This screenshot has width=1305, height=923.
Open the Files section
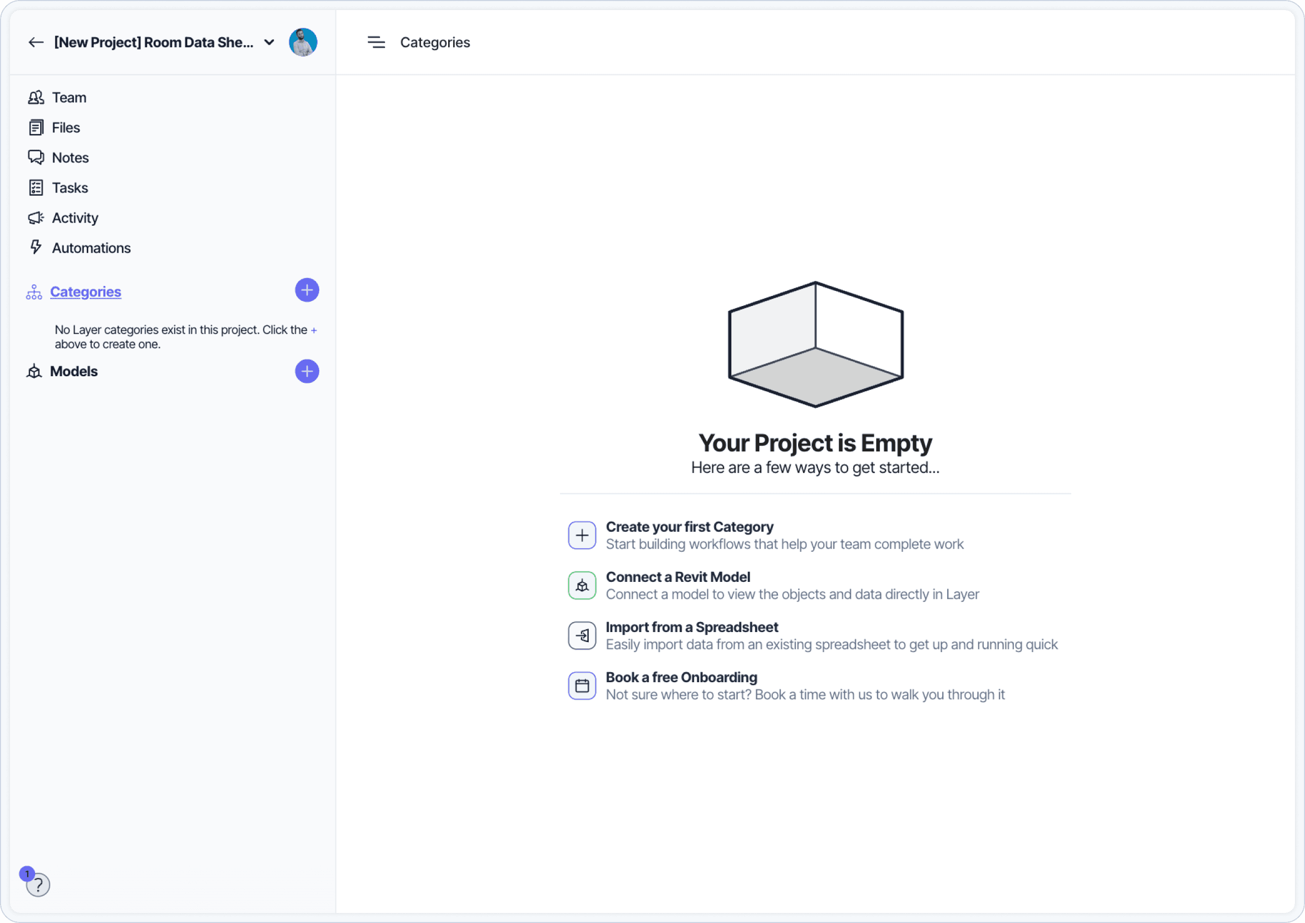pyautogui.click(x=65, y=127)
